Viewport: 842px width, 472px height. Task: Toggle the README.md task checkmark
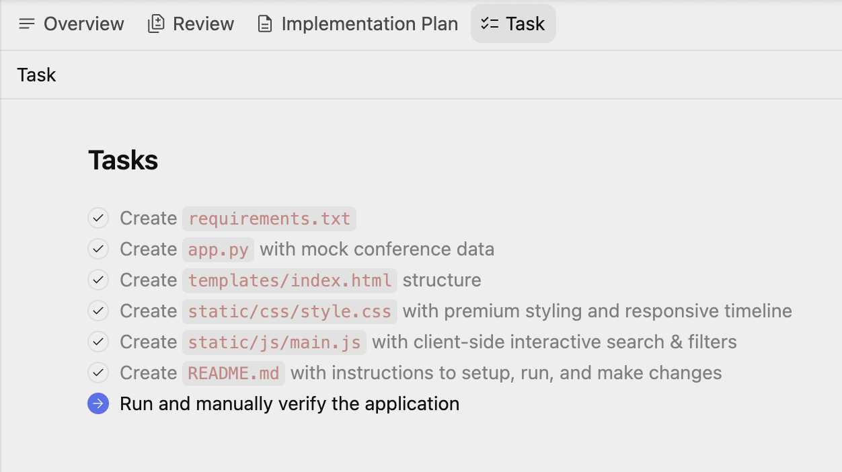point(98,373)
